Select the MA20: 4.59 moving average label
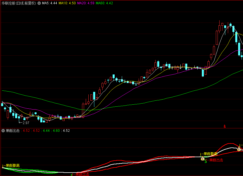The image size is (243, 176). pos(86,3)
